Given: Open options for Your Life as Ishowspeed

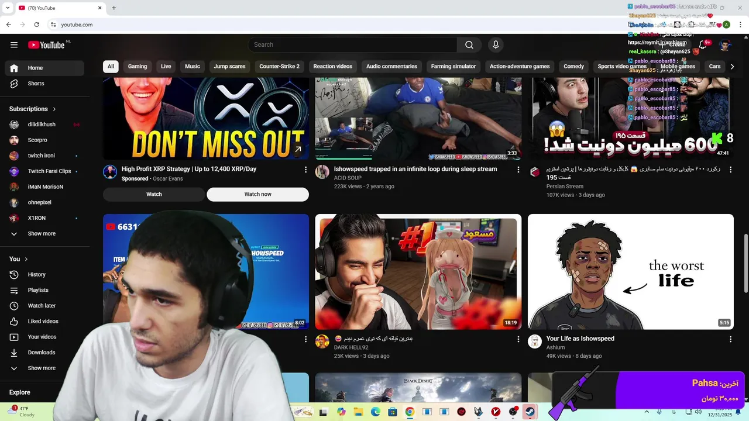Looking at the screenshot, I should pos(730,339).
